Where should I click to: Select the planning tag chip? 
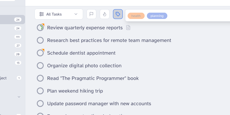(x=157, y=16)
